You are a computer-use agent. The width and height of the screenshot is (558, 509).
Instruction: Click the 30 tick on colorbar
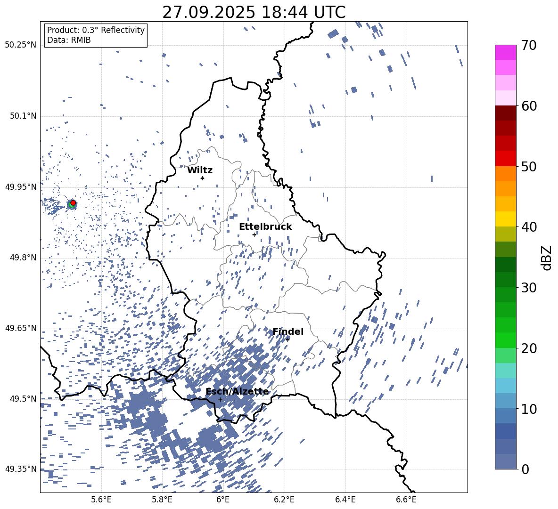[529, 288]
